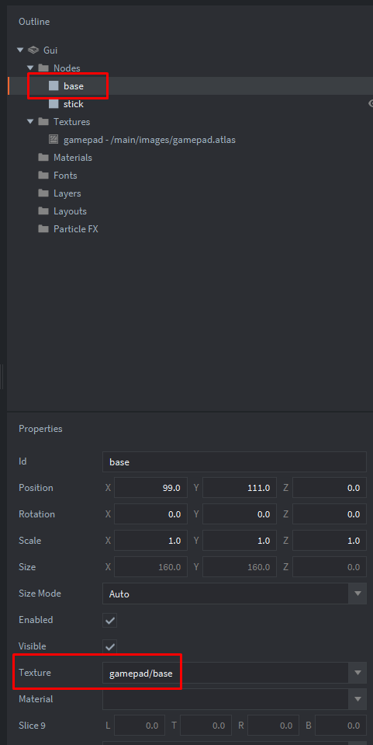Click the Id input field
This screenshot has width=373, height=745.
click(x=234, y=461)
